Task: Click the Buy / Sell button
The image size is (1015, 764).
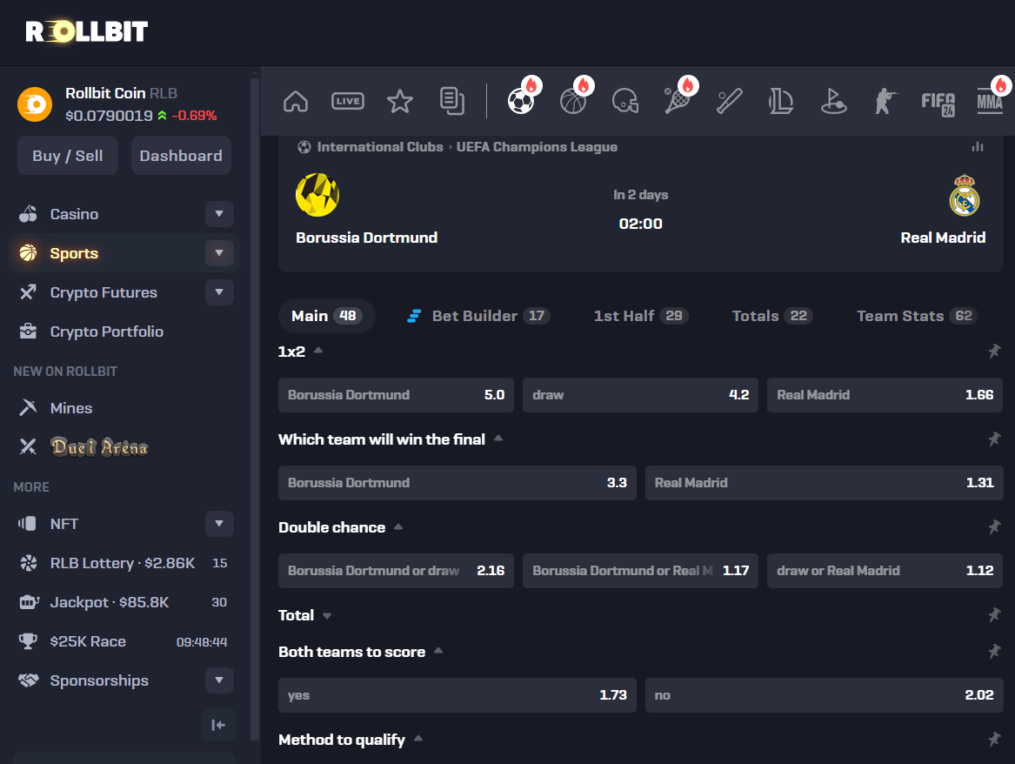Action: tap(68, 156)
